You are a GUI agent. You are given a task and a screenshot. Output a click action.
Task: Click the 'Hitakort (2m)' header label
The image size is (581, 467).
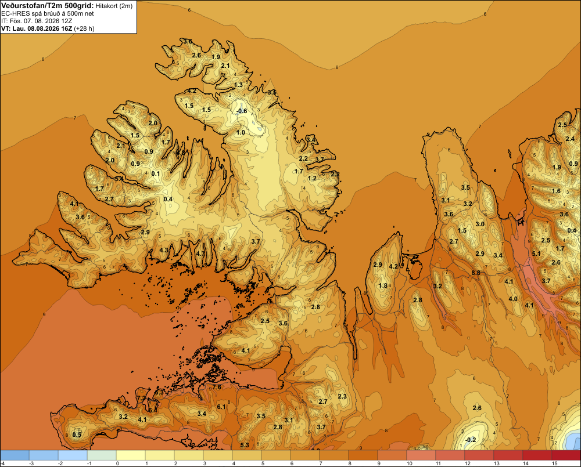114,6
